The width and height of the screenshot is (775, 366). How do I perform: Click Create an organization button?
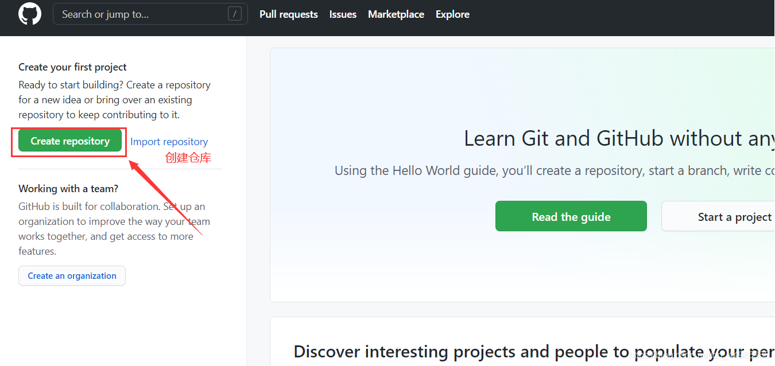[72, 276]
